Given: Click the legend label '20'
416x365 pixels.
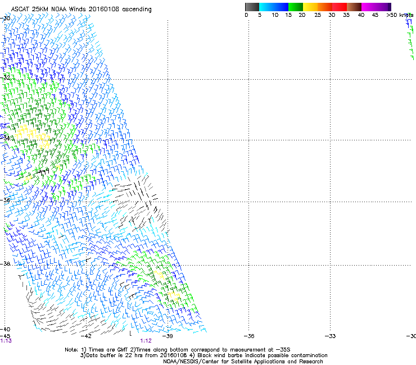Looking at the screenshot, I should coord(302,15).
